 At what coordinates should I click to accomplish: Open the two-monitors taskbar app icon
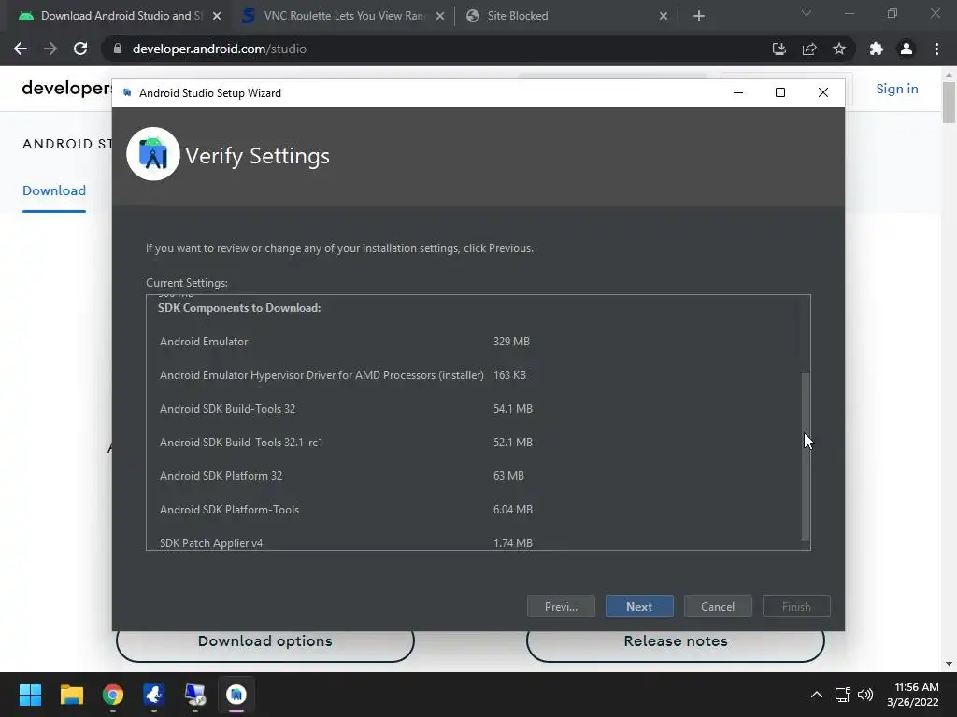[x=195, y=695]
